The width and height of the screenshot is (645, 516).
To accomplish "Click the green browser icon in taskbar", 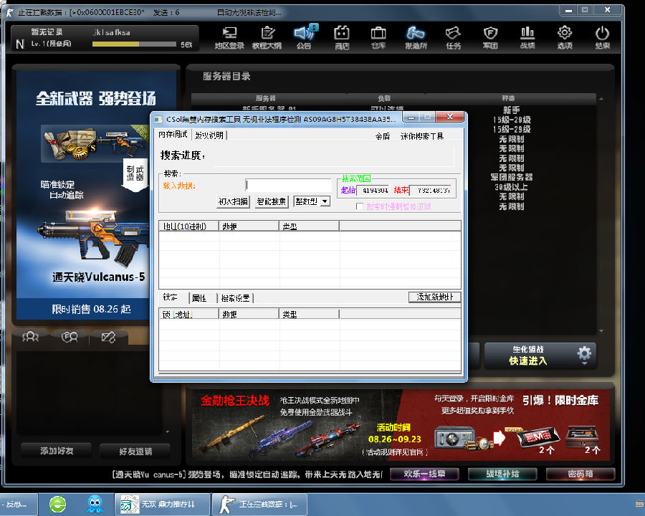I will point(57,504).
